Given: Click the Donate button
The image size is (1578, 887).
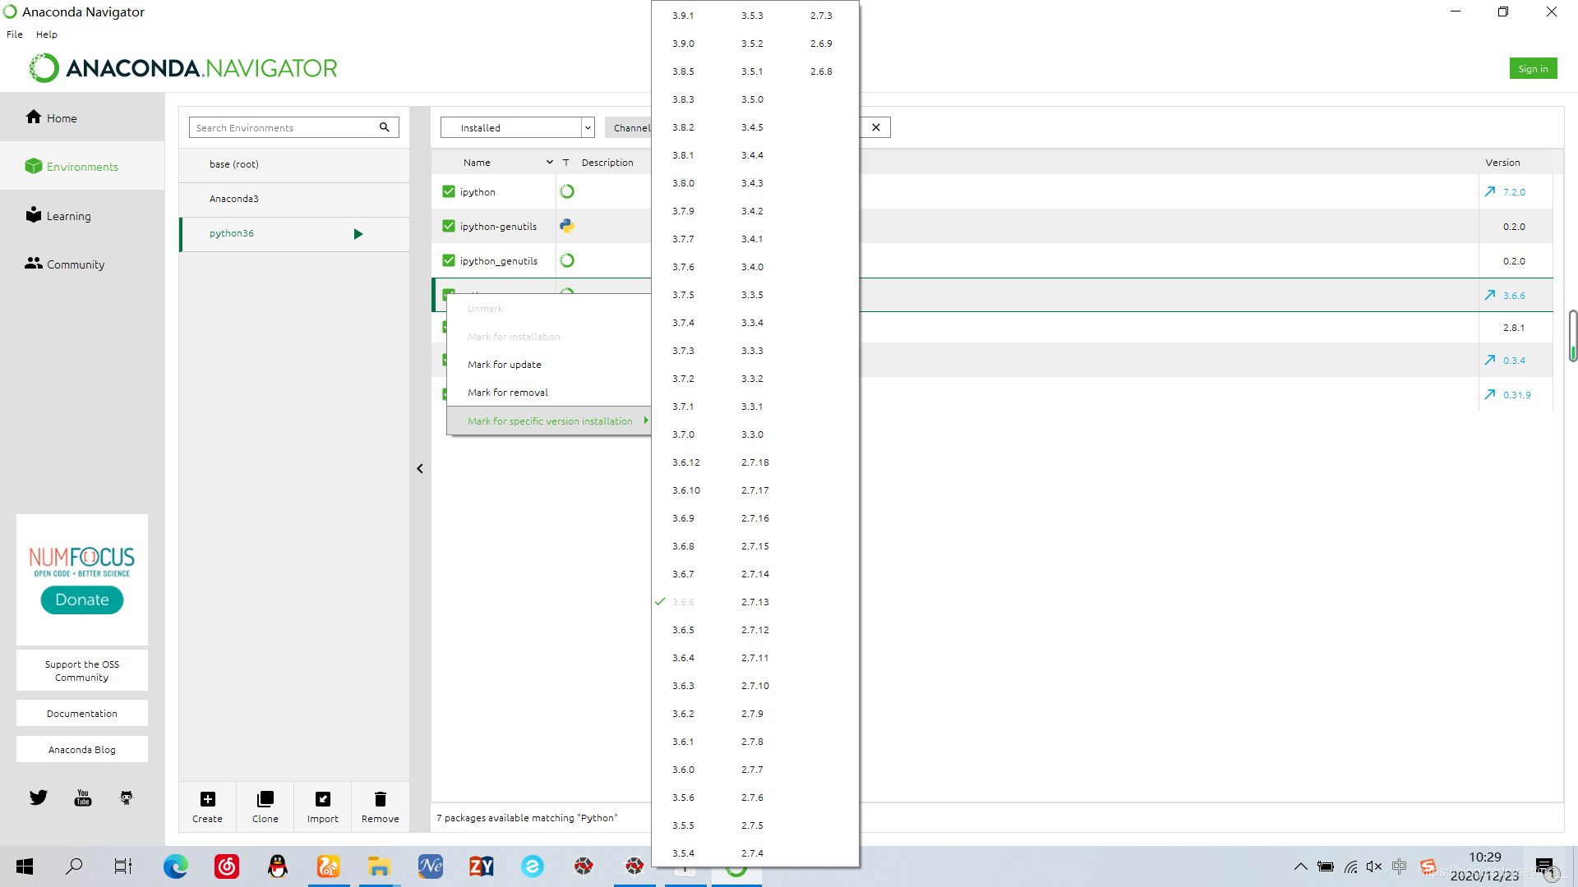Looking at the screenshot, I should [82, 600].
